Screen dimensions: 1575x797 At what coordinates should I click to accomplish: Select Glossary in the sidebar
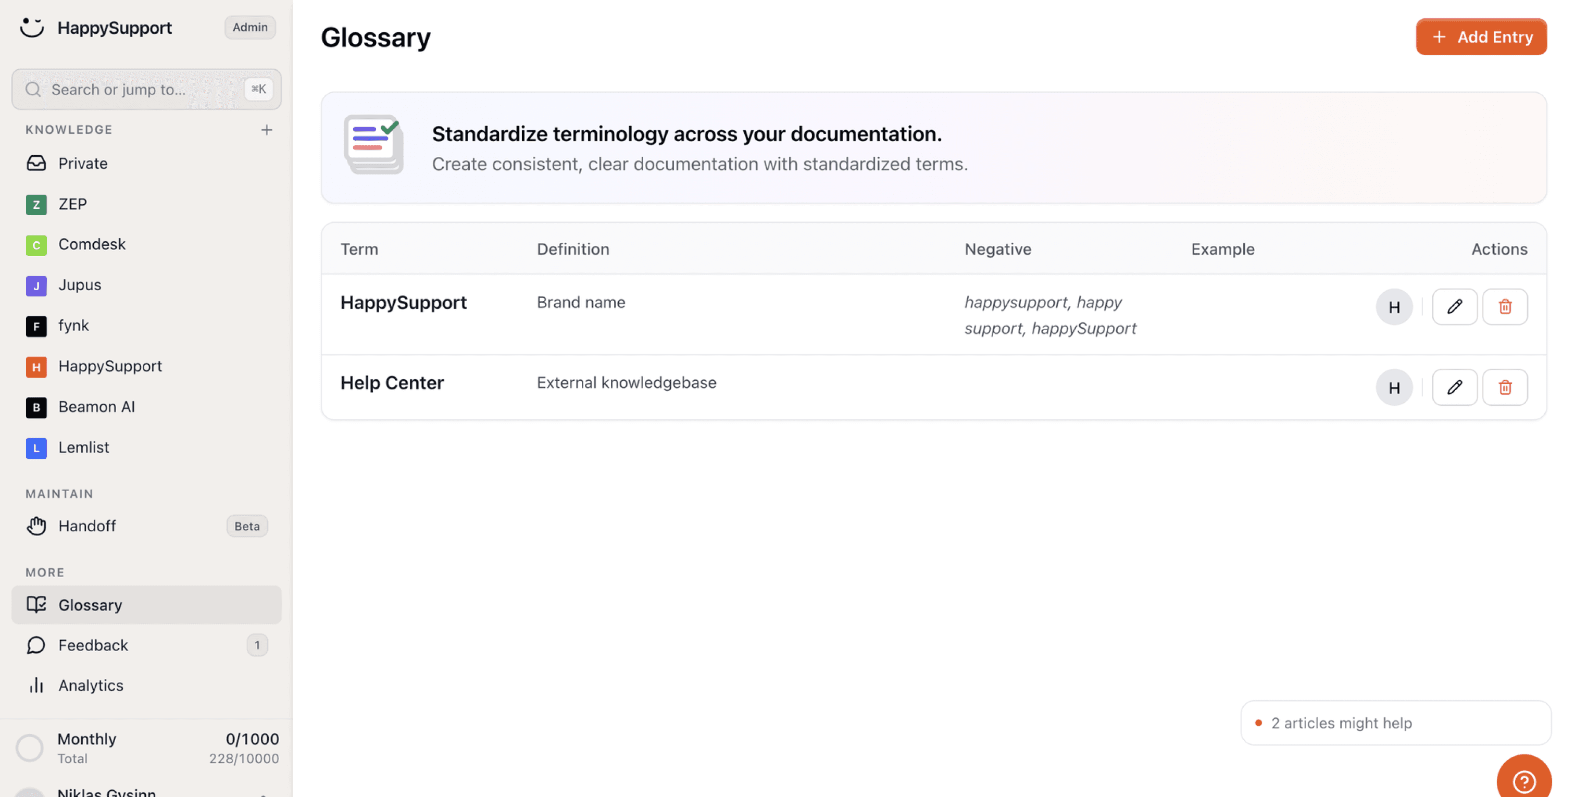click(x=146, y=604)
